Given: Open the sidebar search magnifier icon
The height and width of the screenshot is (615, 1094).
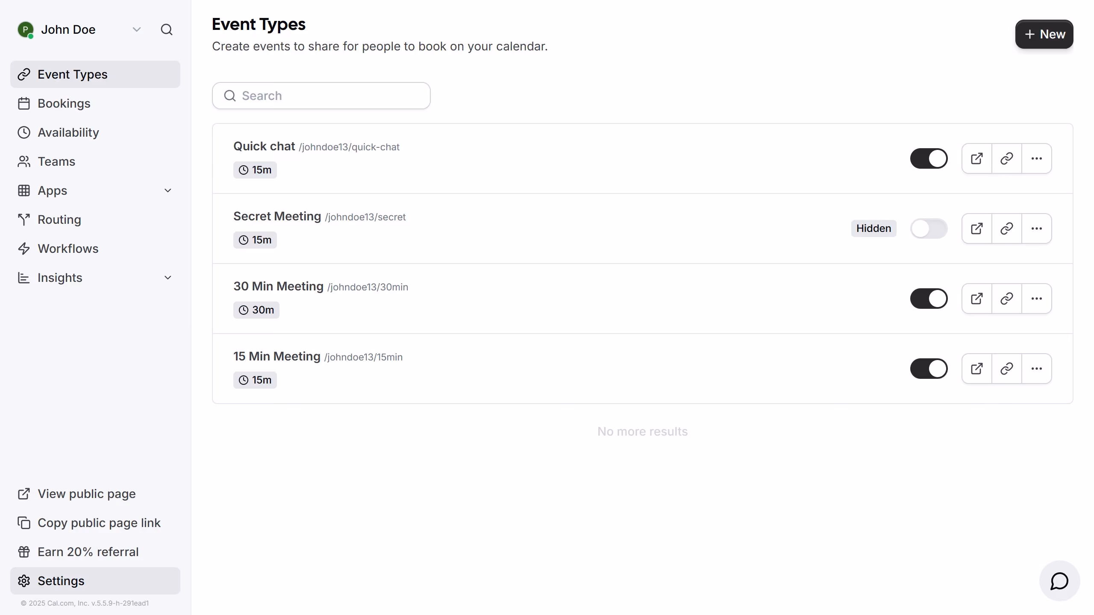Looking at the screenshot, I should coord(167,29).
